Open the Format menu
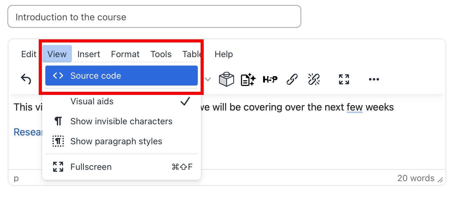Viewport: 454px width, 197px height. click(125, 54)
